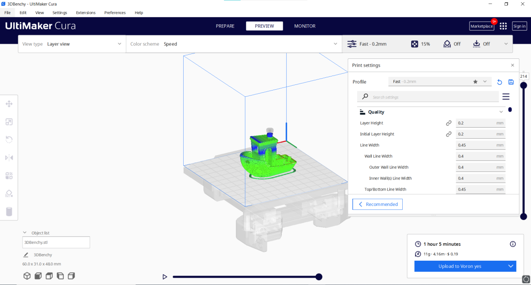
Task: Reset profile changes with undo arrow
Action: tap(500, 82)
